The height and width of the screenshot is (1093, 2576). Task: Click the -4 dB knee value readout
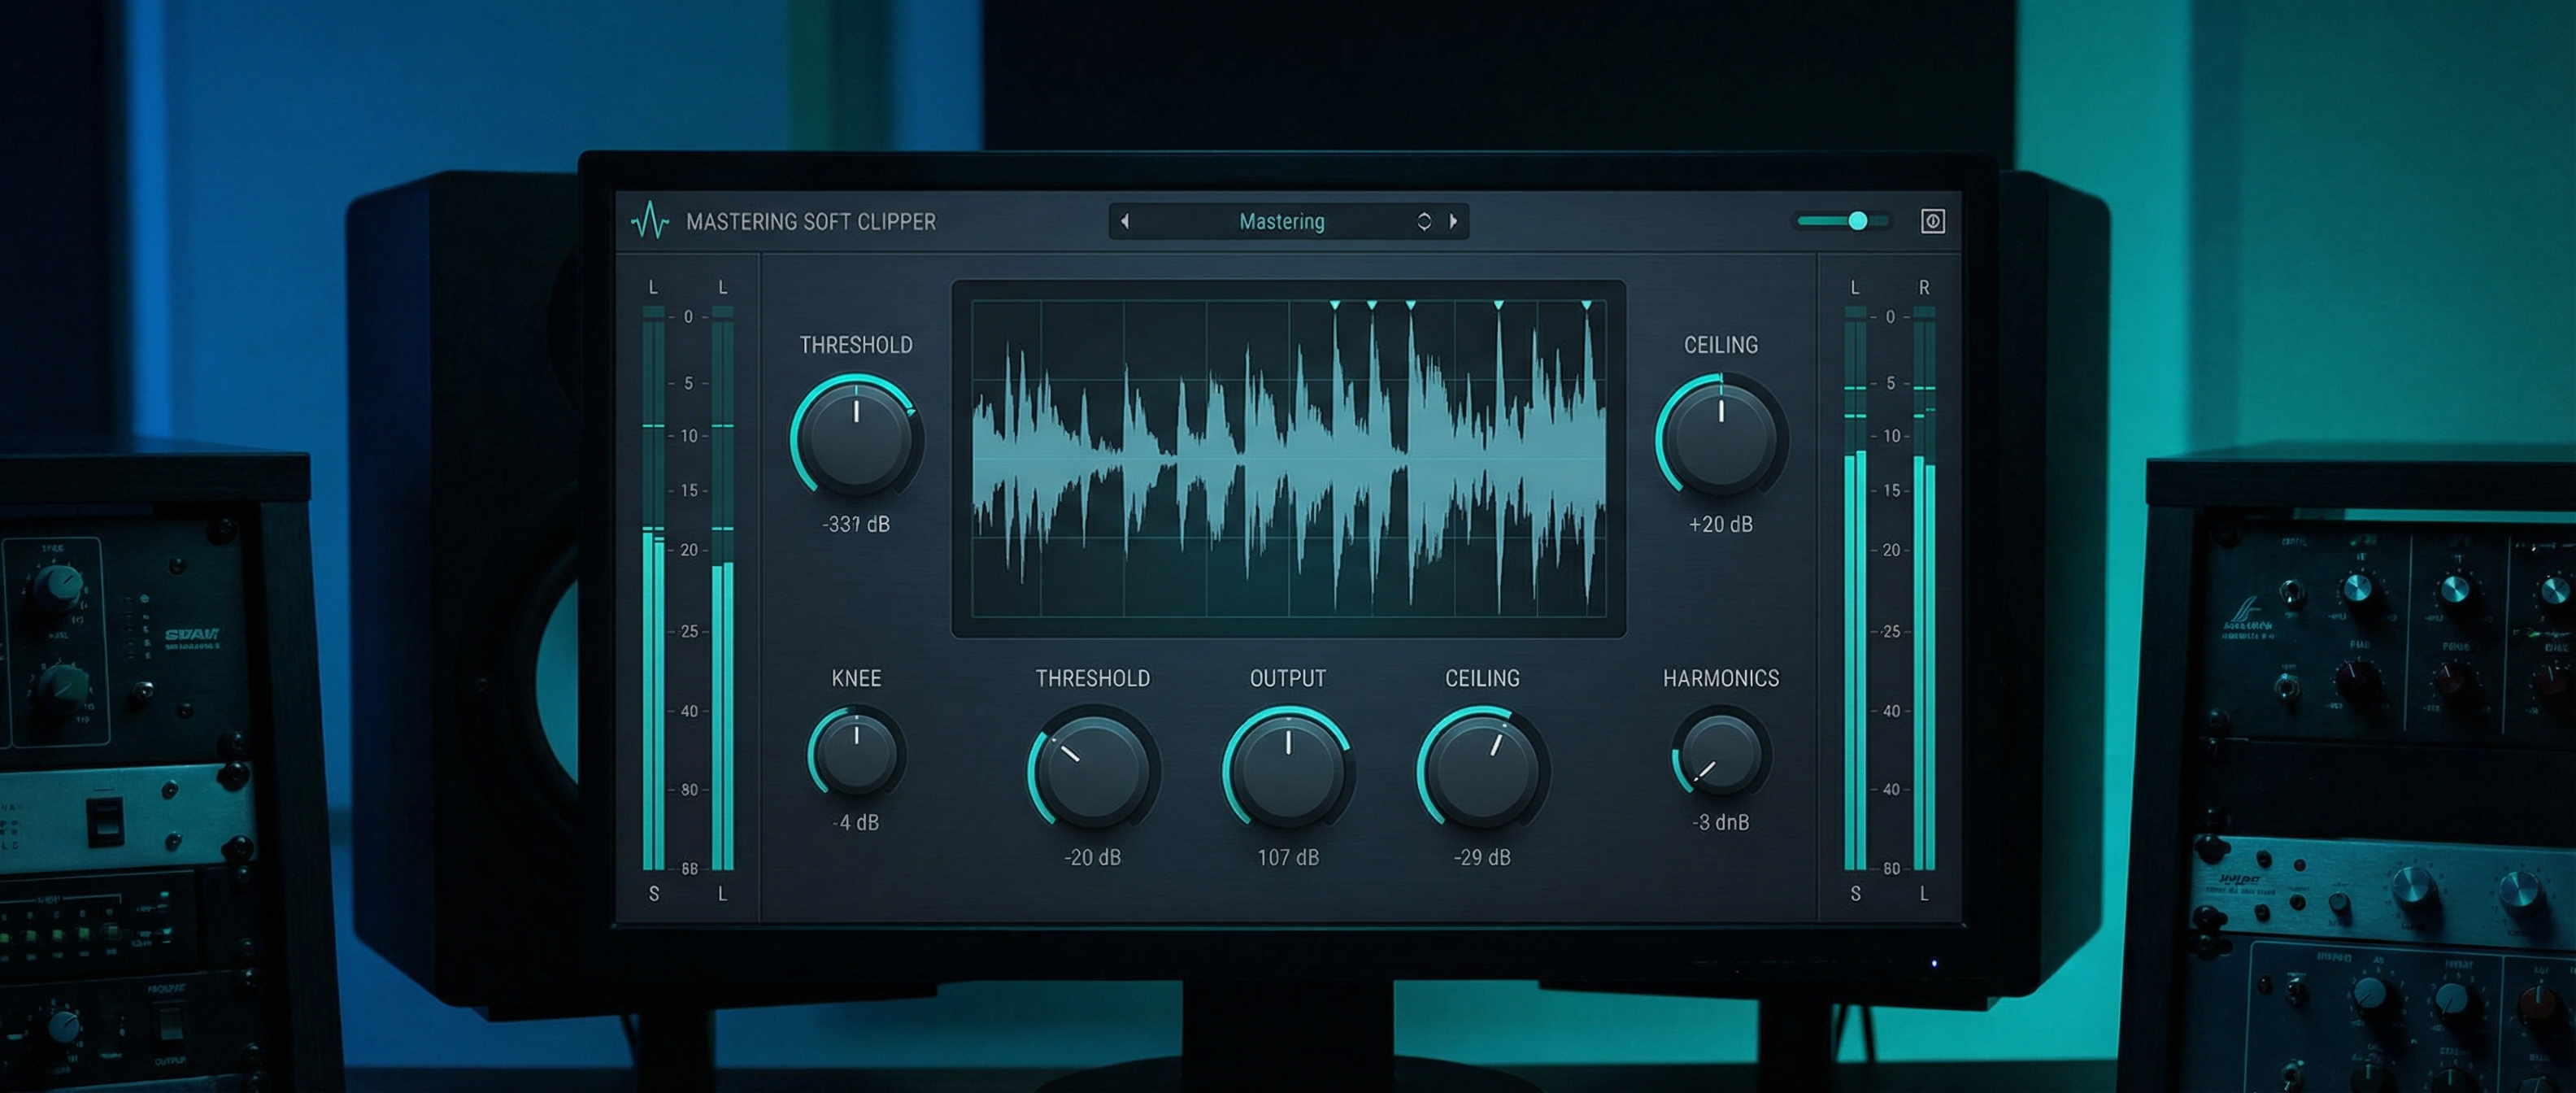point(856,822)
